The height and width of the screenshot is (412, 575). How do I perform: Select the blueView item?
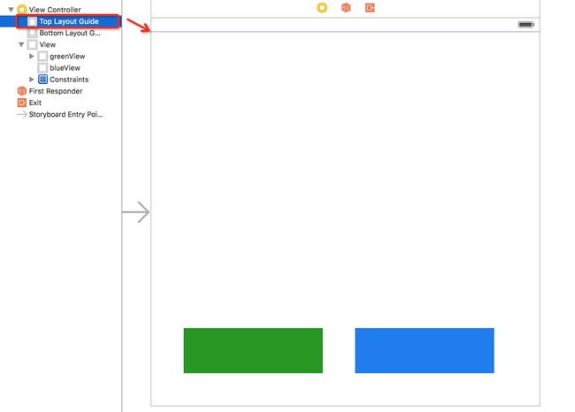pos(65,68)
